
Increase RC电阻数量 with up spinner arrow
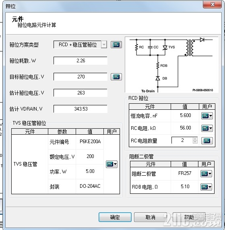195,139
